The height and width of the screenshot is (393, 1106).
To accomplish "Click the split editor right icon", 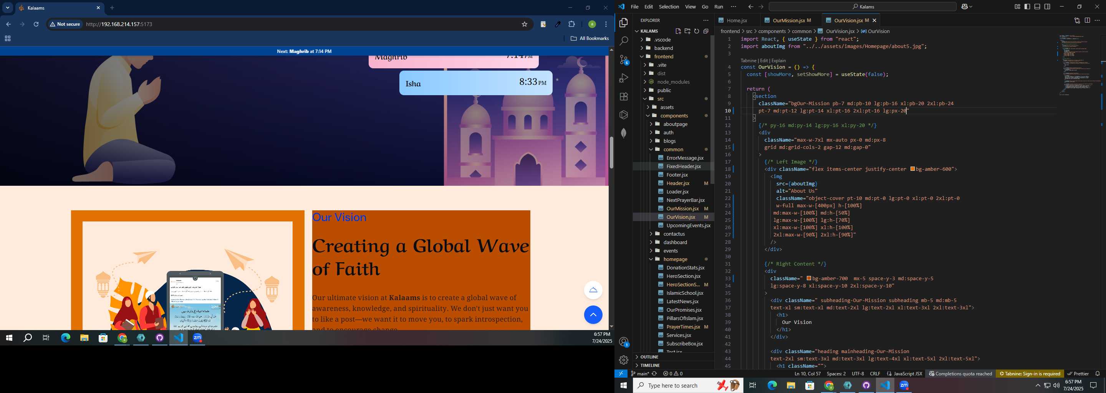I will tap(1087, 20).
